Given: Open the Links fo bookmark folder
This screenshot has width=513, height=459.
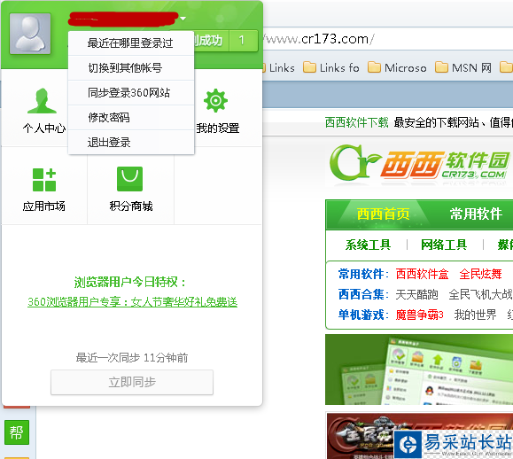Looking at the screenshot, I should point(330,67).
